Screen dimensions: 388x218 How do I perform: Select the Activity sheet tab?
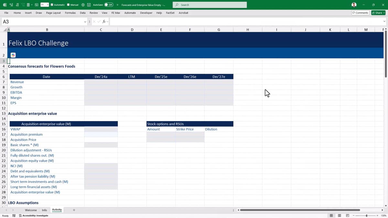(57, 210)
